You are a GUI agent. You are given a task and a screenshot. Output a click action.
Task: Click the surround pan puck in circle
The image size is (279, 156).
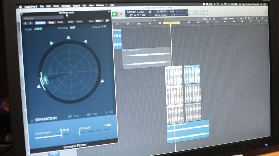(x=46, y=80)
